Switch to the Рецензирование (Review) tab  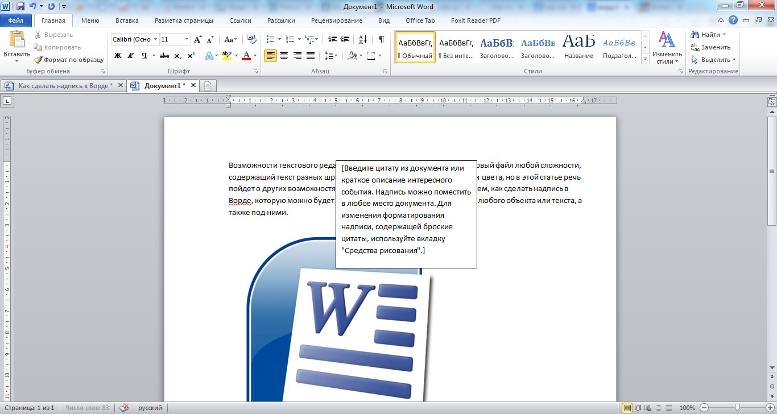click(x=337, y=20)
